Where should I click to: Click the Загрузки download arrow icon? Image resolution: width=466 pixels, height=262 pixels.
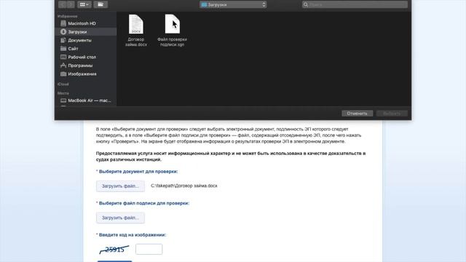click(x=63, y=32)
